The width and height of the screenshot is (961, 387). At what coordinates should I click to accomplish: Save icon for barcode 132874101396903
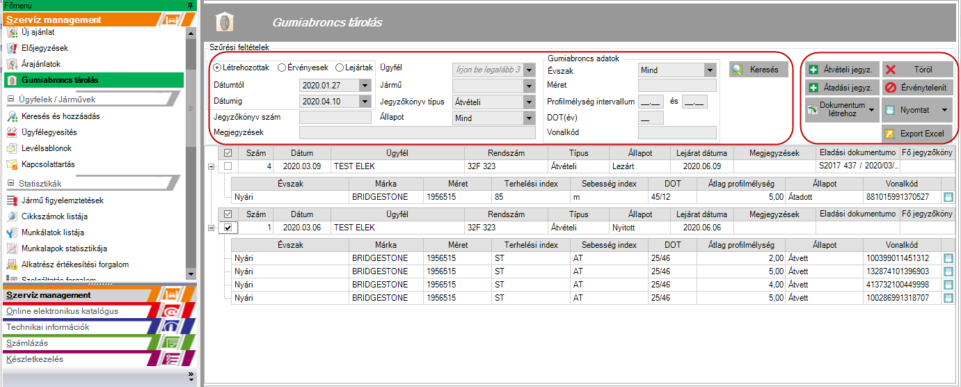(947, 271)
